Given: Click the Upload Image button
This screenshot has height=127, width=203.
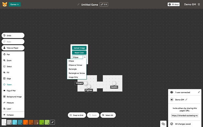Looking at the screenshot, I should (x=79, y=48).
